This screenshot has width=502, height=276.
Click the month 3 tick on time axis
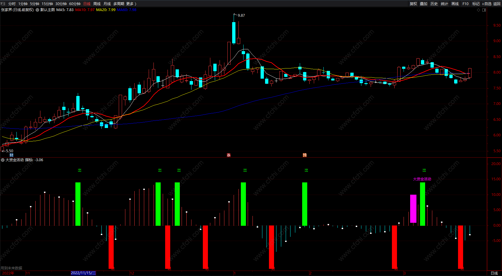click(404, 273)
